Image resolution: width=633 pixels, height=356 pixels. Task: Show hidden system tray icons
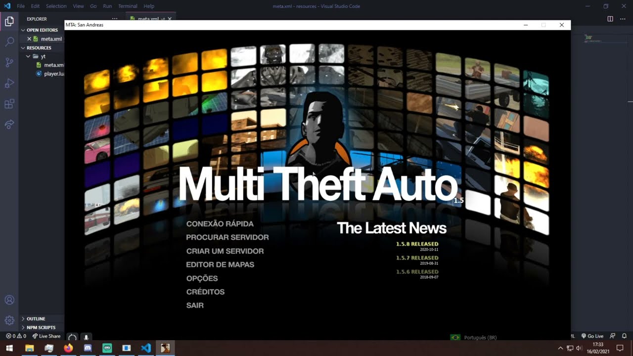click(560, 348)
